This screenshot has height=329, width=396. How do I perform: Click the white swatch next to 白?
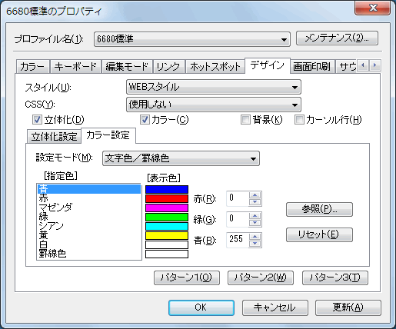click(x=167, y=244)
